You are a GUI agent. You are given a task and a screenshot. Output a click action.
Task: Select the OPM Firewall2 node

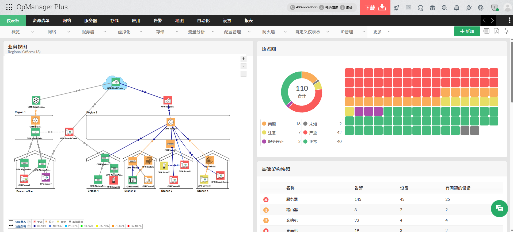pyautogui.click(x=168, y=100)
